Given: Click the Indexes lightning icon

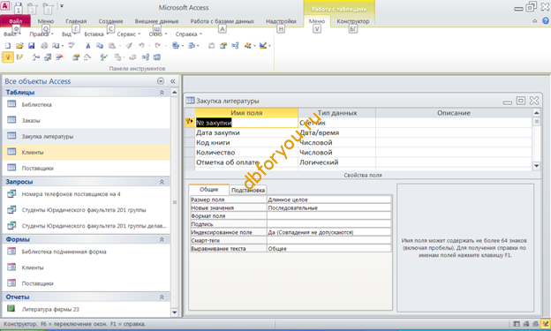Looking at the screenshot, I should point(19,57).
